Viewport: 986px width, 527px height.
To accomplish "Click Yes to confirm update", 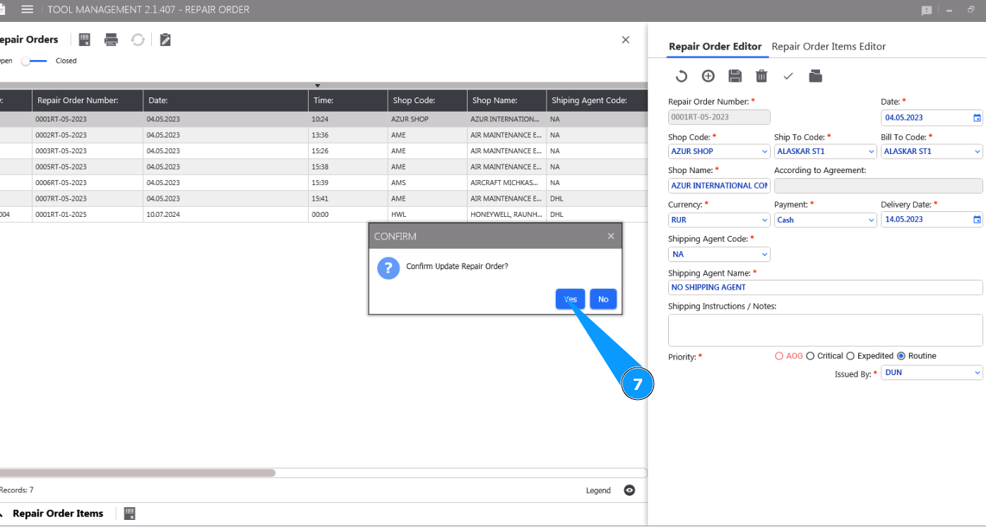I will point(570,300).
